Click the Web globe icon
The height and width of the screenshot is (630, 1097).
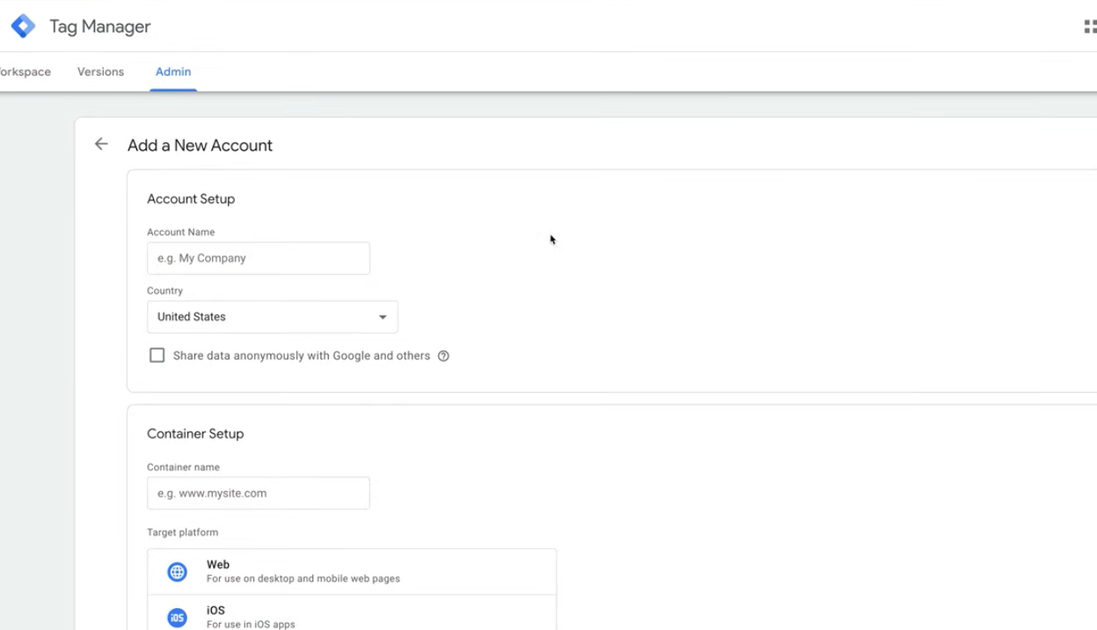(178, 572)
